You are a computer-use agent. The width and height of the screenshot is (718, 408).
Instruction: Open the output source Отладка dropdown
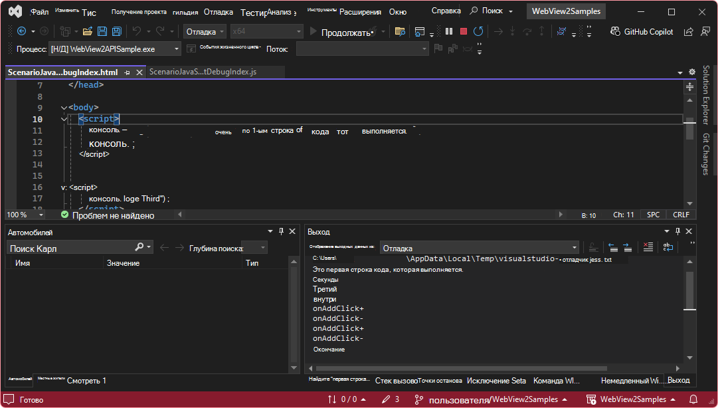[x=479, y=248]
